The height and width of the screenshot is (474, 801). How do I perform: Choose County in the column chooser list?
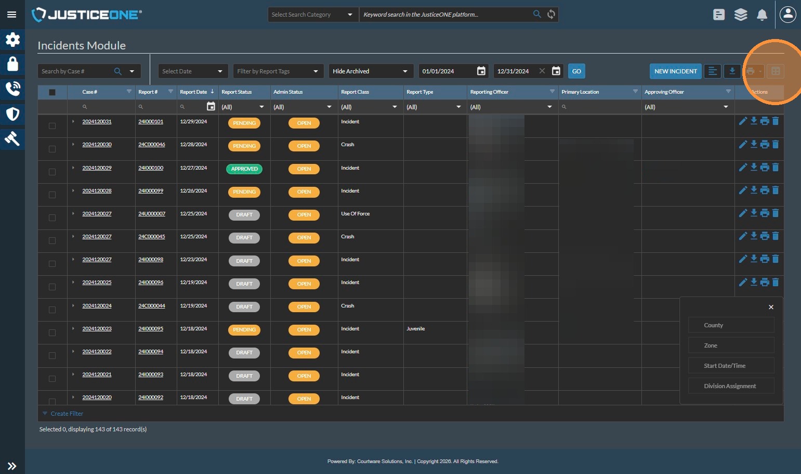731,325
